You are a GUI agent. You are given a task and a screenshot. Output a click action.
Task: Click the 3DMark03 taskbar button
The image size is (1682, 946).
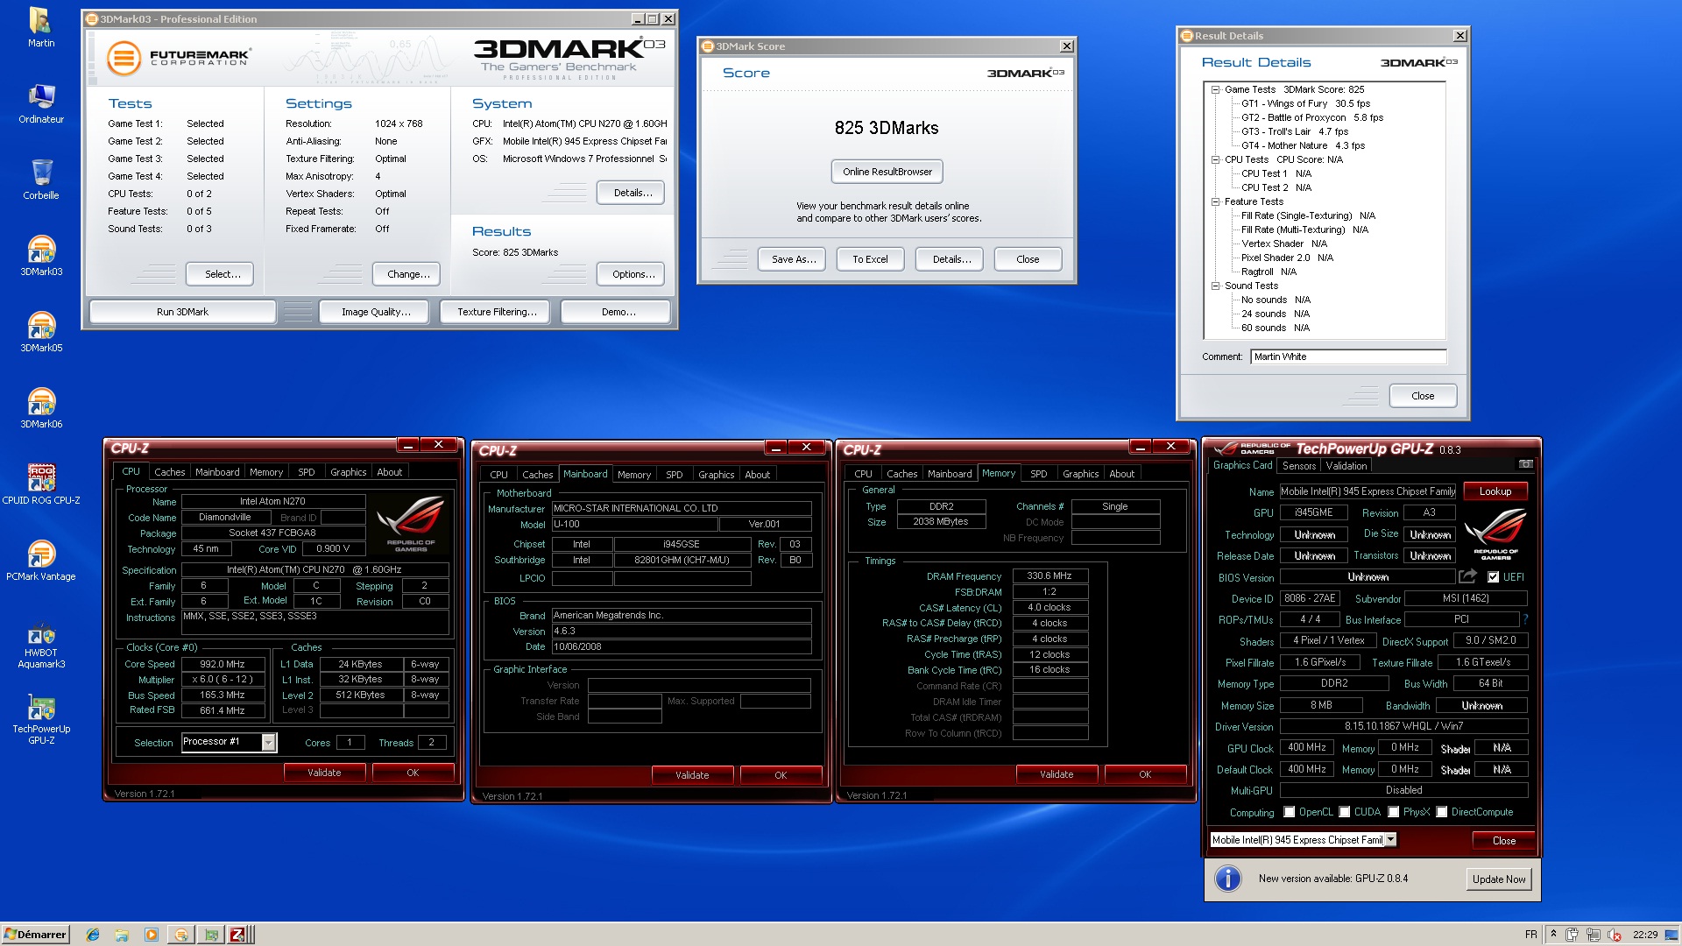click(181, 935)
